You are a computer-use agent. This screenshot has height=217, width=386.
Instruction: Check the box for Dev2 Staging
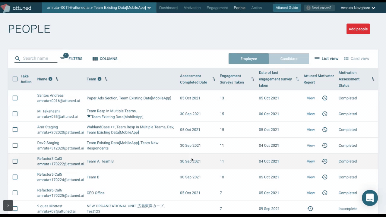[15, 145]
